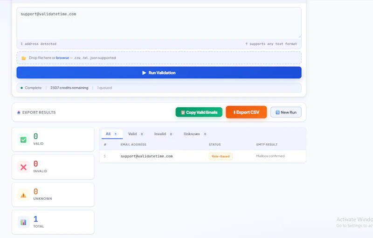Click the 1 address detected label
The width and height of the screenshot is (373, 238).
tap(39, 44)
